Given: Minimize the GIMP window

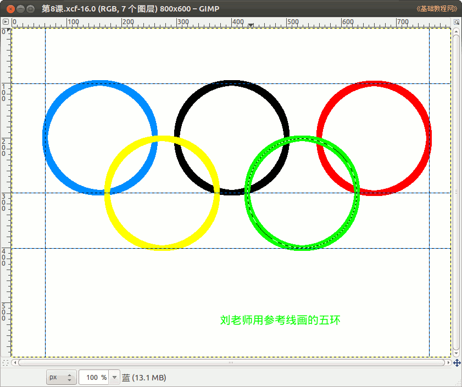Looking at the screenshot, I should pyautogui.click(x=20, y=9).
